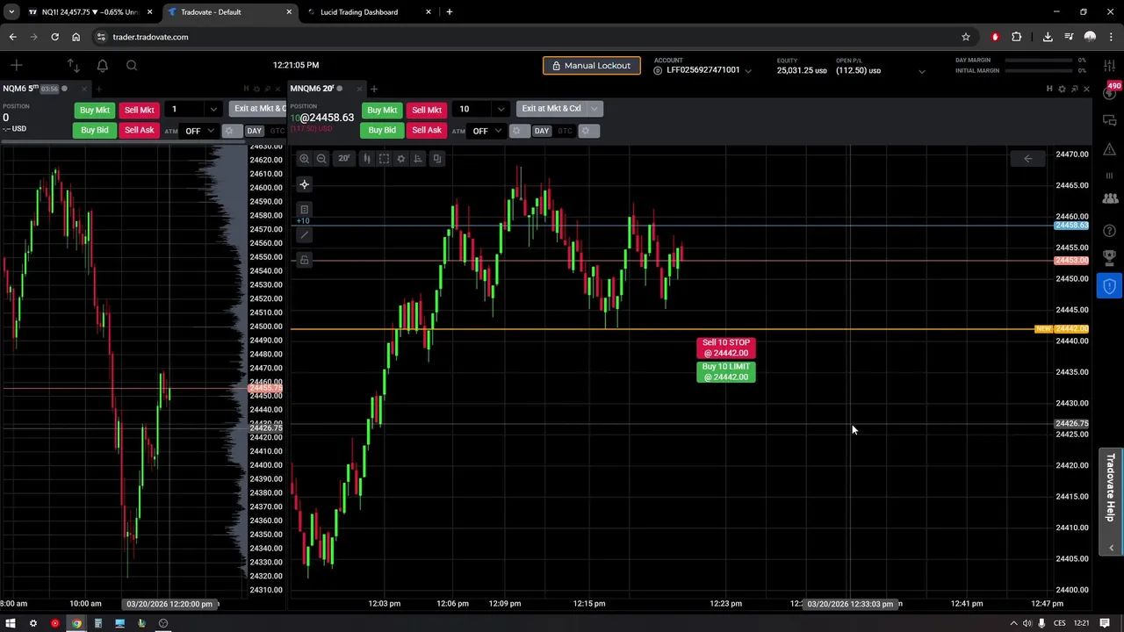Zoom in on the MNQM6 chart
Viewport: 1124px width, 632px height.
tap(304, 159)
